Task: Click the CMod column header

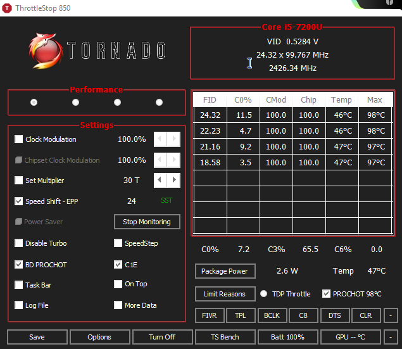Action: tap(276, 99)
